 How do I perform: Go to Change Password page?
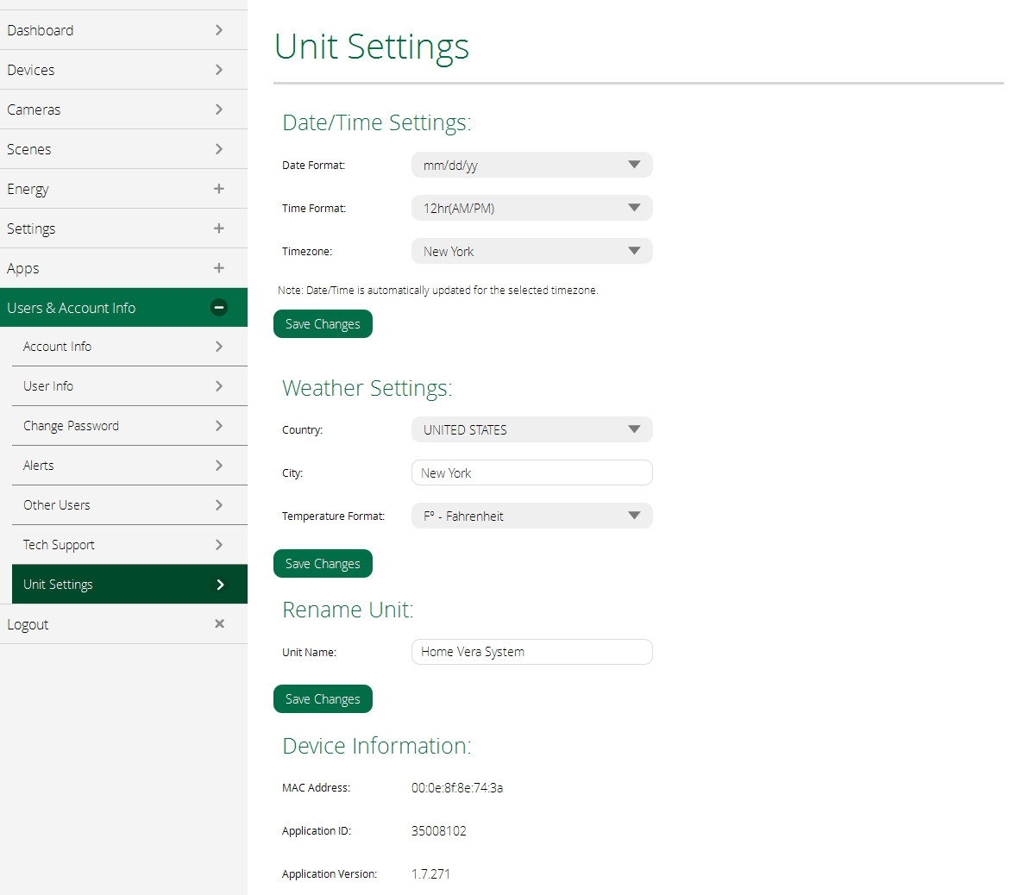click(x=129, y=426)
